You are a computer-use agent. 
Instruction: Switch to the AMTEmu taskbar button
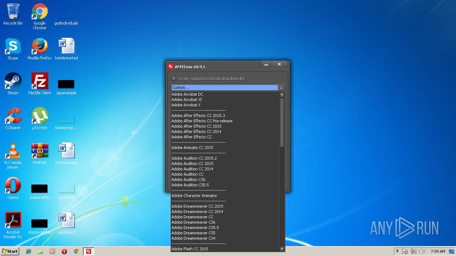pyautogui.click(x=89, y=251)
